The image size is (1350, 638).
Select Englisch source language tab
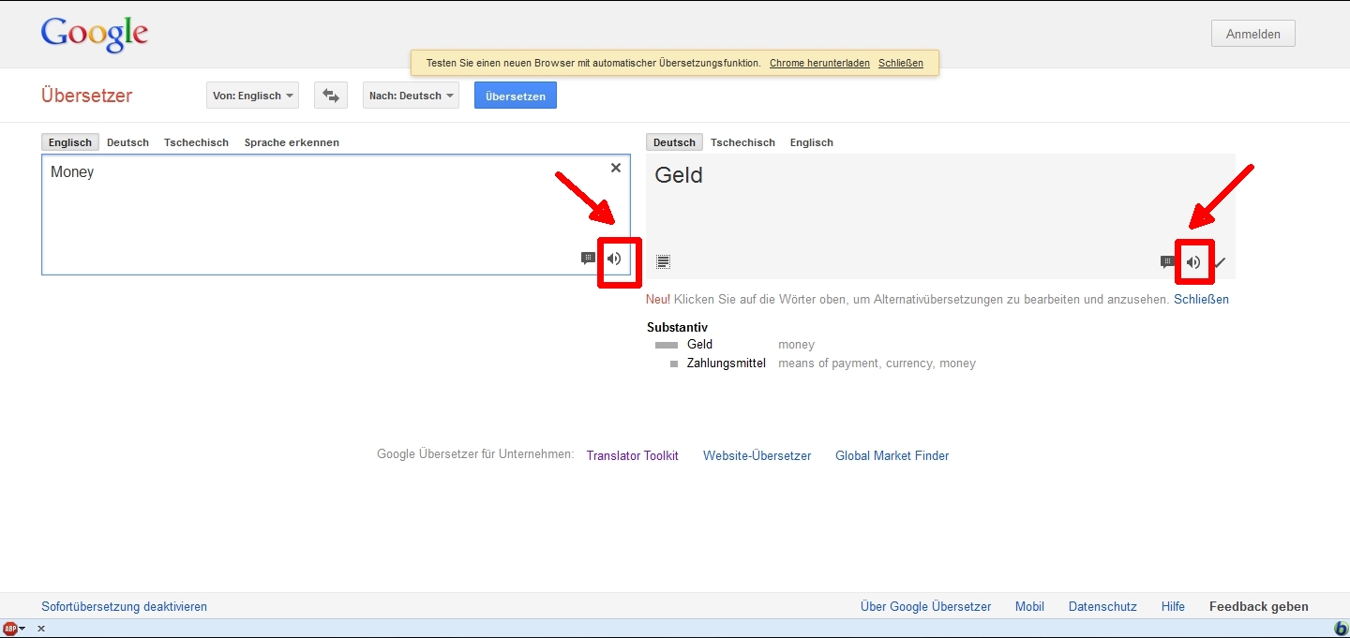70,142
